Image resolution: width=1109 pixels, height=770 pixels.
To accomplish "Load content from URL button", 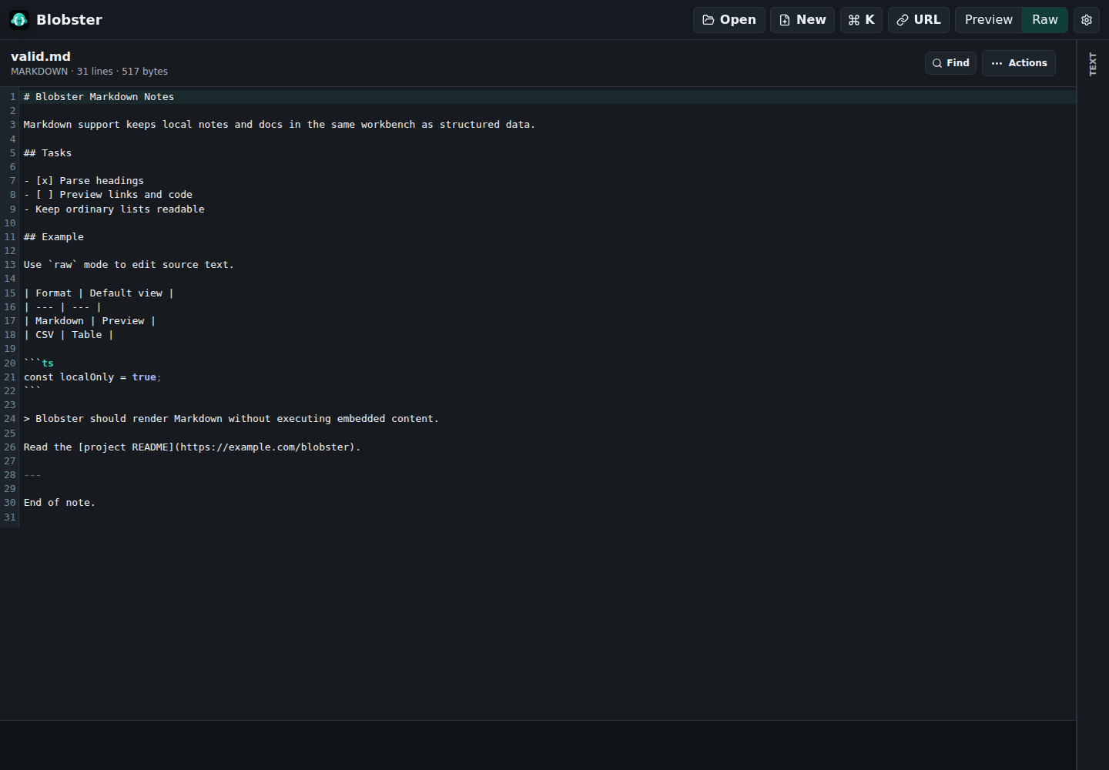I will coord(918,20).
